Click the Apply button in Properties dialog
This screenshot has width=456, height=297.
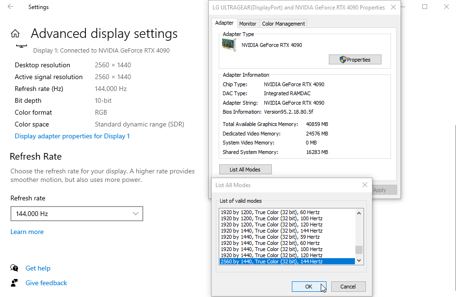[x=384, y=190]
